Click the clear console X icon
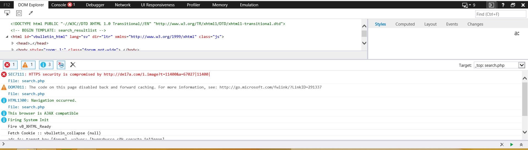The image size is (528, 150). [73, 65]
